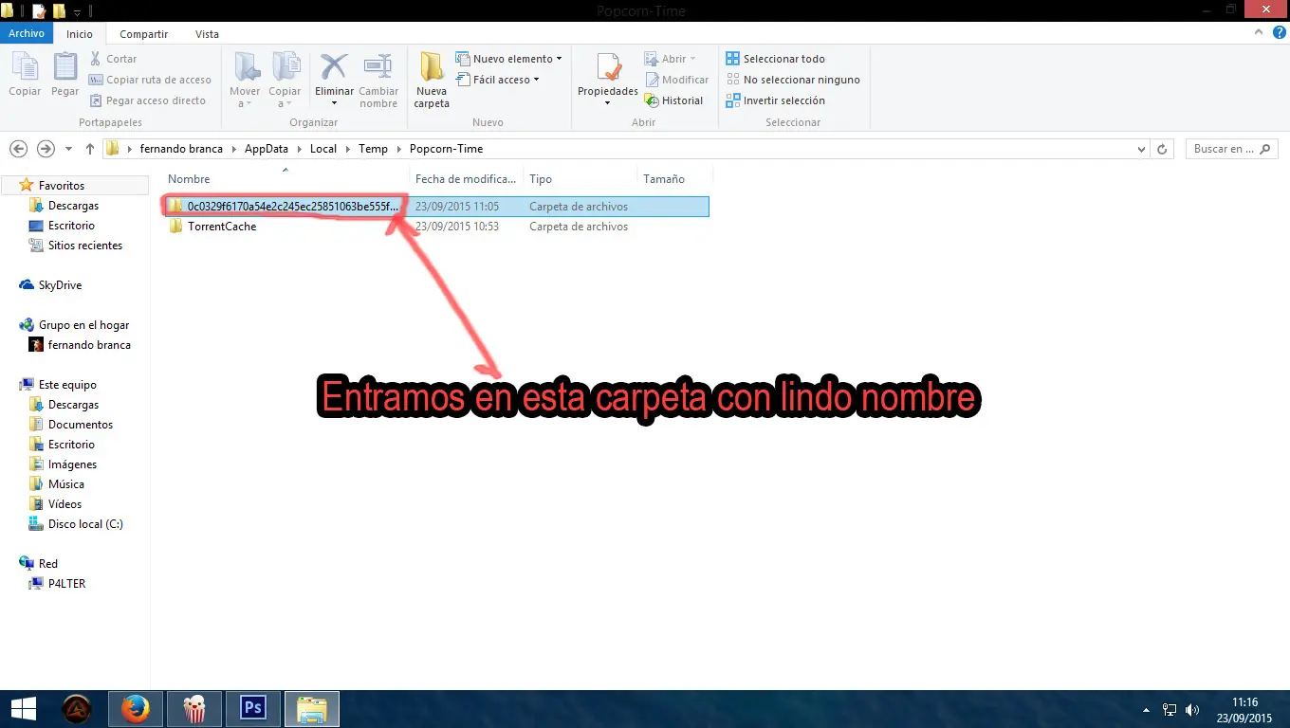
Task: Open Windows Start button
Action: [23, 709]
